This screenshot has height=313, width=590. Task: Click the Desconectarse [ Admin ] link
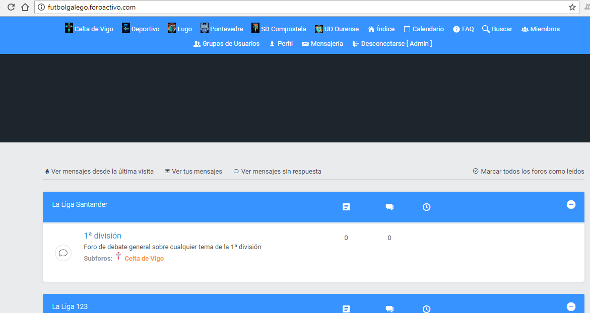click(397, 44)
